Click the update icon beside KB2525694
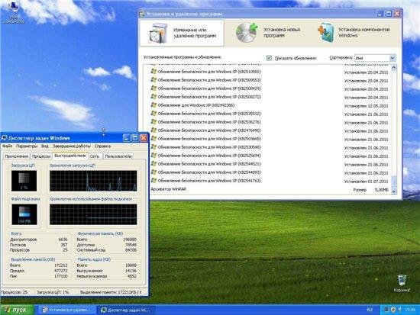 153,156
